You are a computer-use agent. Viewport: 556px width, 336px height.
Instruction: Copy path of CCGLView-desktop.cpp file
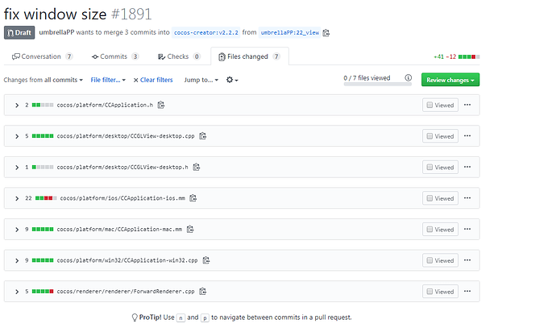pyautogui.click(x=203, y=136)
